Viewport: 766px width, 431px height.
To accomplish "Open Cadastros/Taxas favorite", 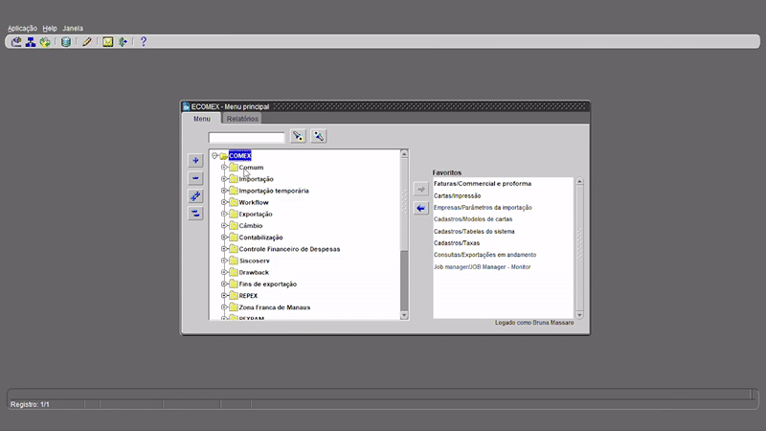I will [457, 243].
